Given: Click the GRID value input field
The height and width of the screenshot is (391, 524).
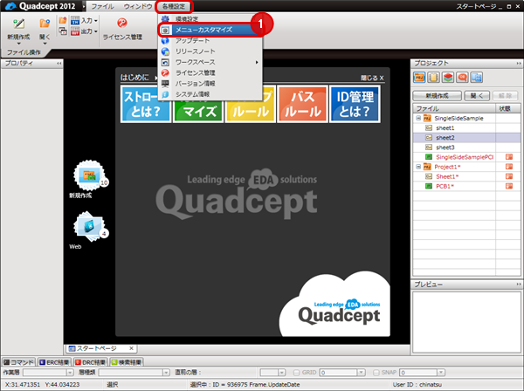Looking at the screenshot, I should point(339,373).
